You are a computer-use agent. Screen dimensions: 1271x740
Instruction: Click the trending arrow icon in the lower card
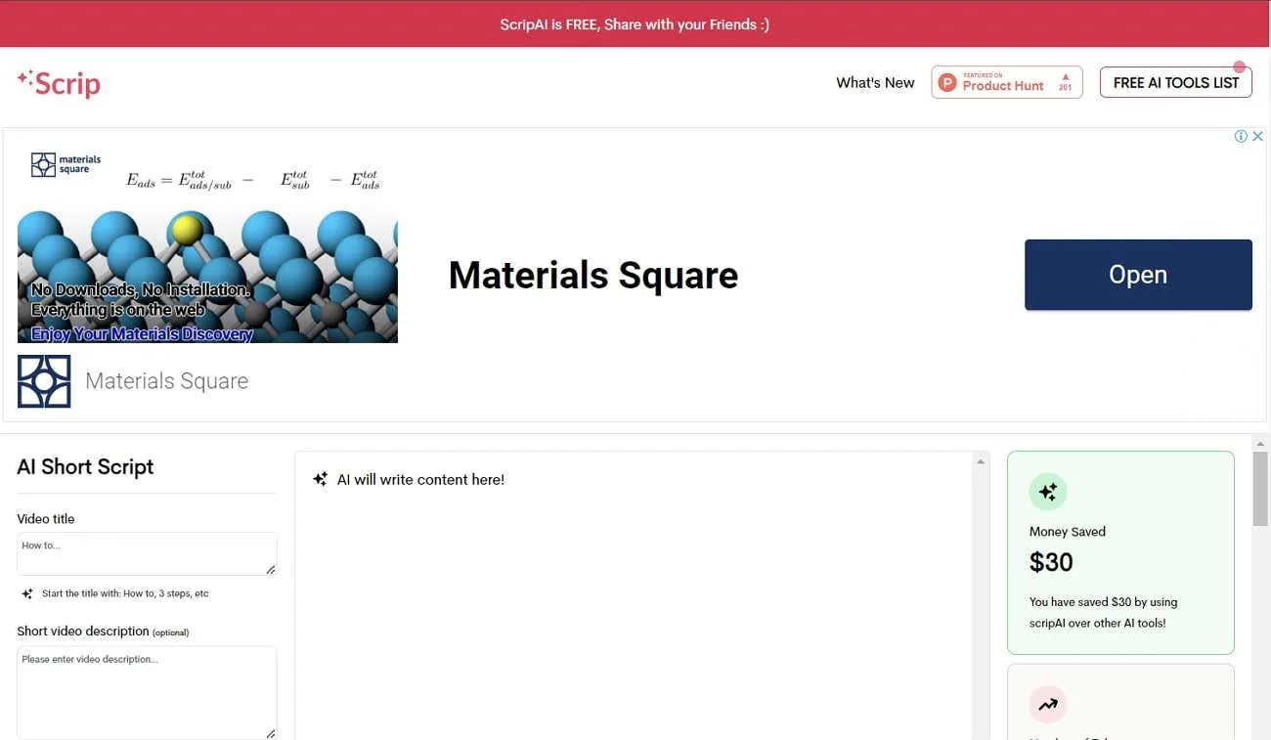click(x=1048, y=704)
